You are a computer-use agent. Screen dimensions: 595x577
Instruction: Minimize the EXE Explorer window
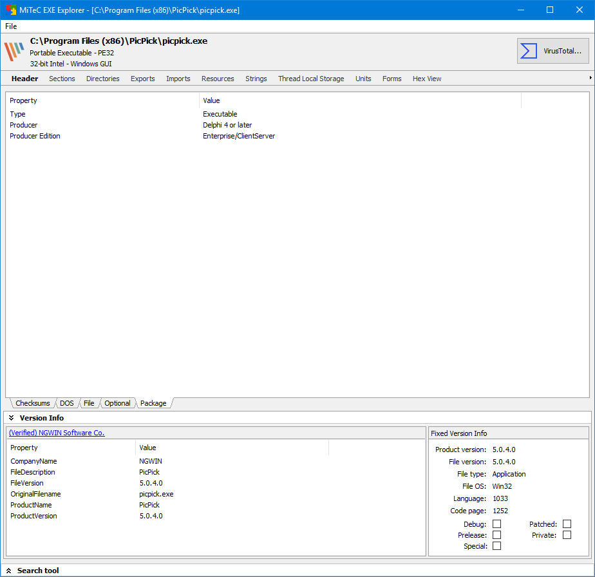(x=521, y=10)
